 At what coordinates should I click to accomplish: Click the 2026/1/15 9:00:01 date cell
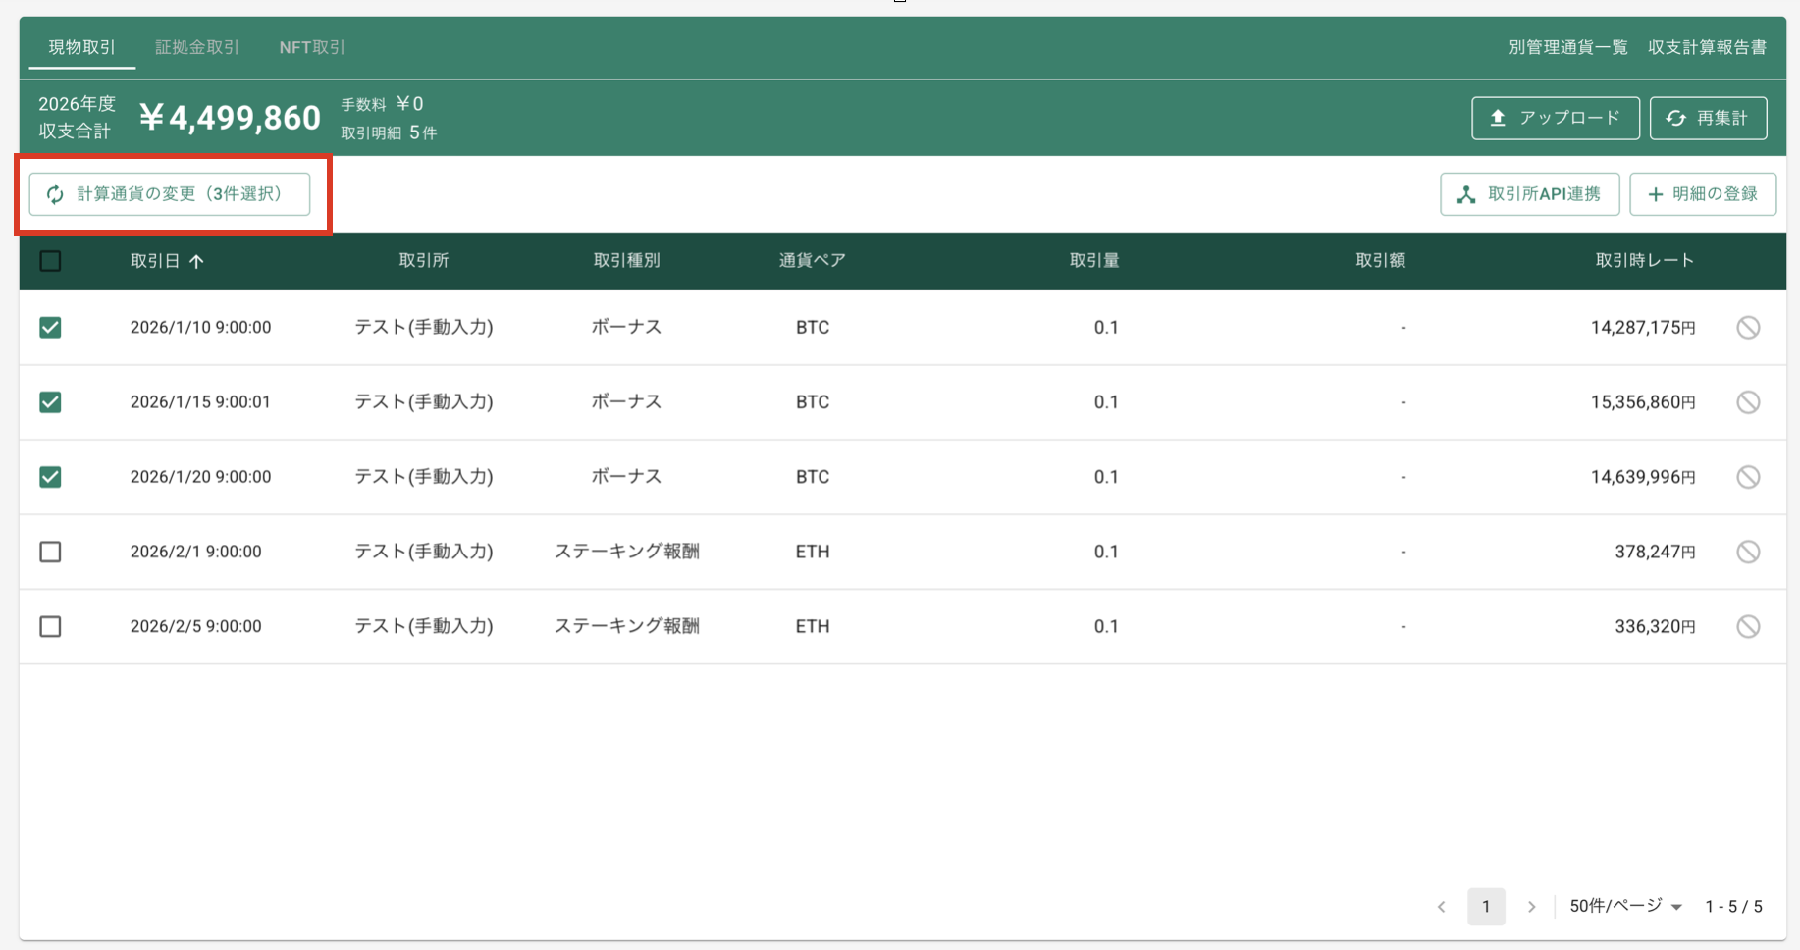coord(200,402)
